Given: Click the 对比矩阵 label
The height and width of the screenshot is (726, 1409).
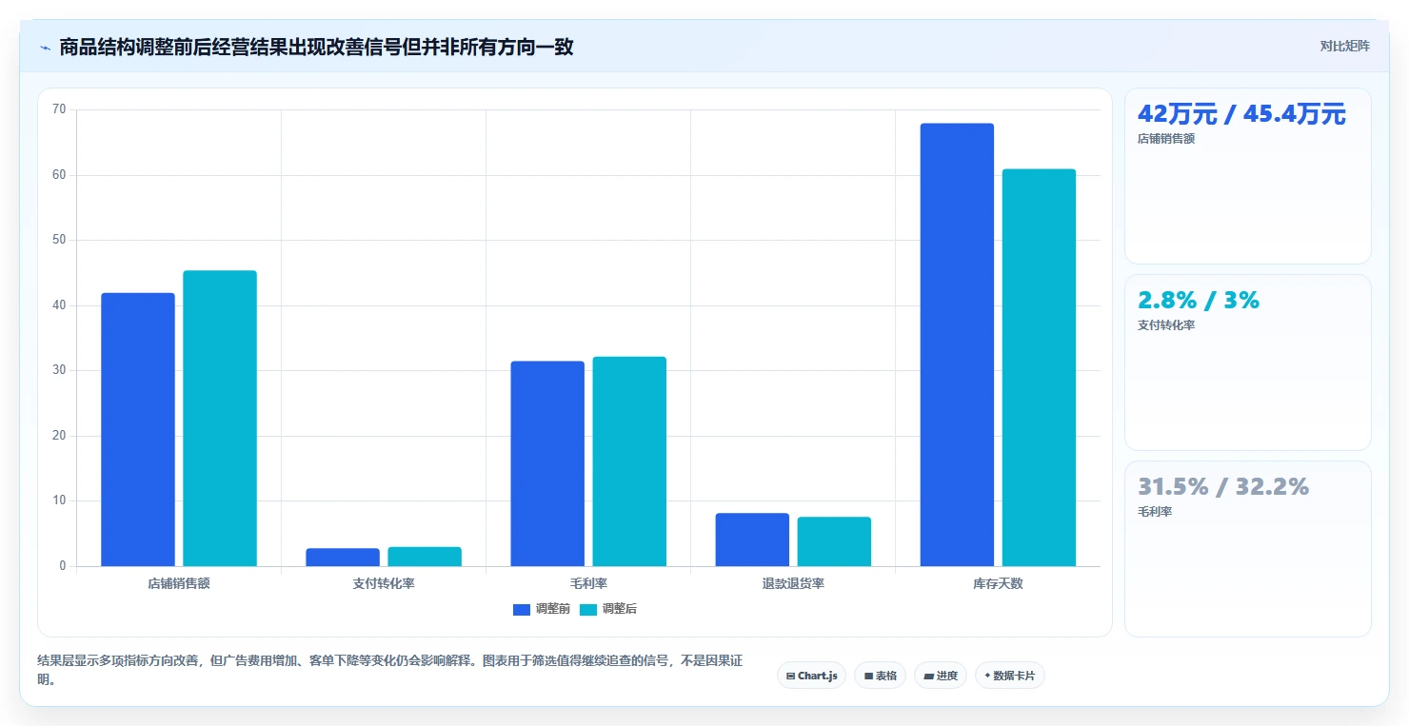Looking at the screenshot, I should (x=1344, y=46).
